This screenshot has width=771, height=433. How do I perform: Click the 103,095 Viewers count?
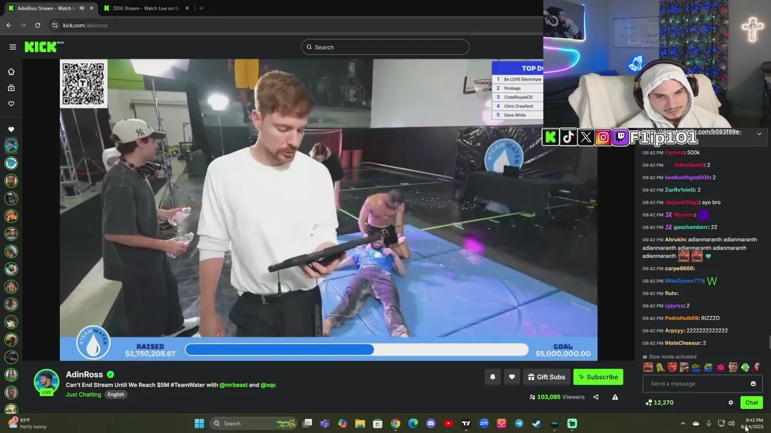coord(557,397)
